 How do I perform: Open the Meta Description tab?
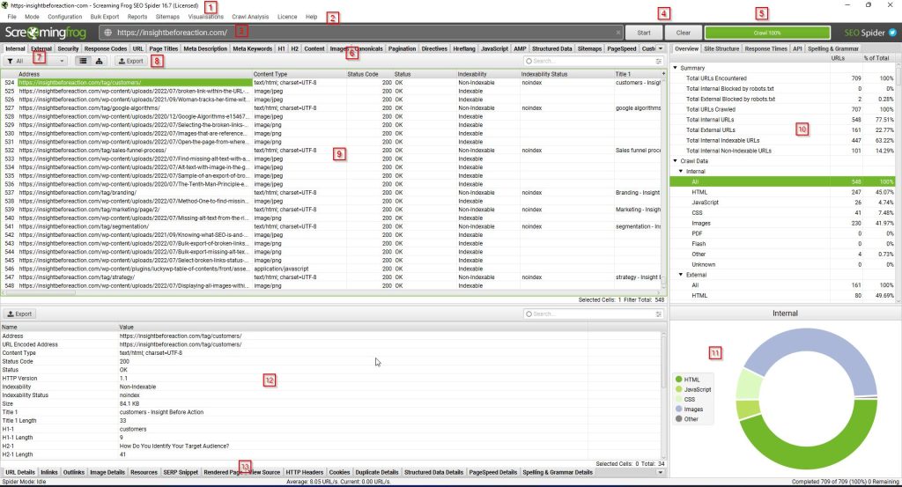pyautogui.click(x=204, y=48)
